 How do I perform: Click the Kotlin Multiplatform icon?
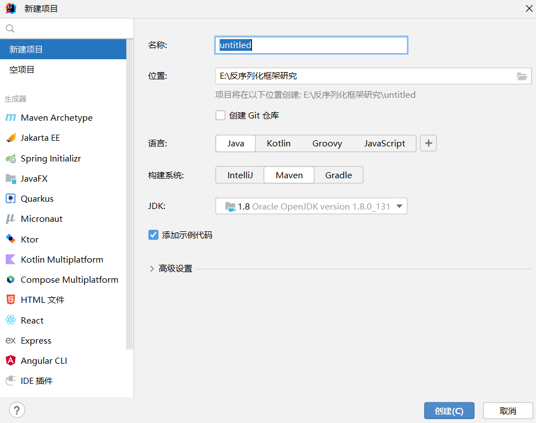[11, 259]
